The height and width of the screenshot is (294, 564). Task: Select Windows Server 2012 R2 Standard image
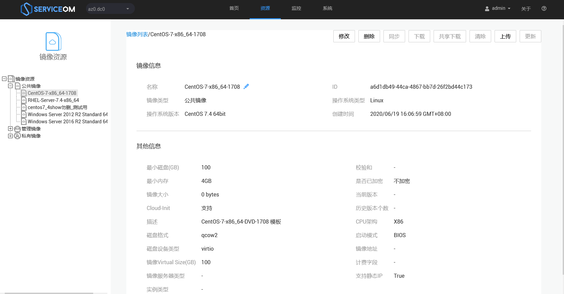pos(68,114)
